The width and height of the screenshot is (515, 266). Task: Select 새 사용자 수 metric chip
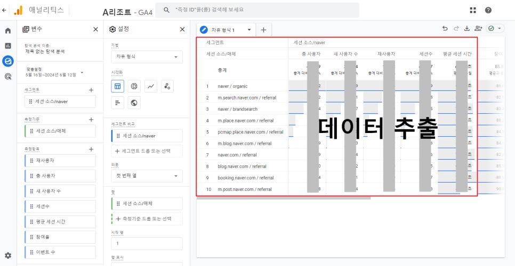[60, 191]
